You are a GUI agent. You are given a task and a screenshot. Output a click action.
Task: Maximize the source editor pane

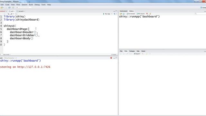coord(116,11)
